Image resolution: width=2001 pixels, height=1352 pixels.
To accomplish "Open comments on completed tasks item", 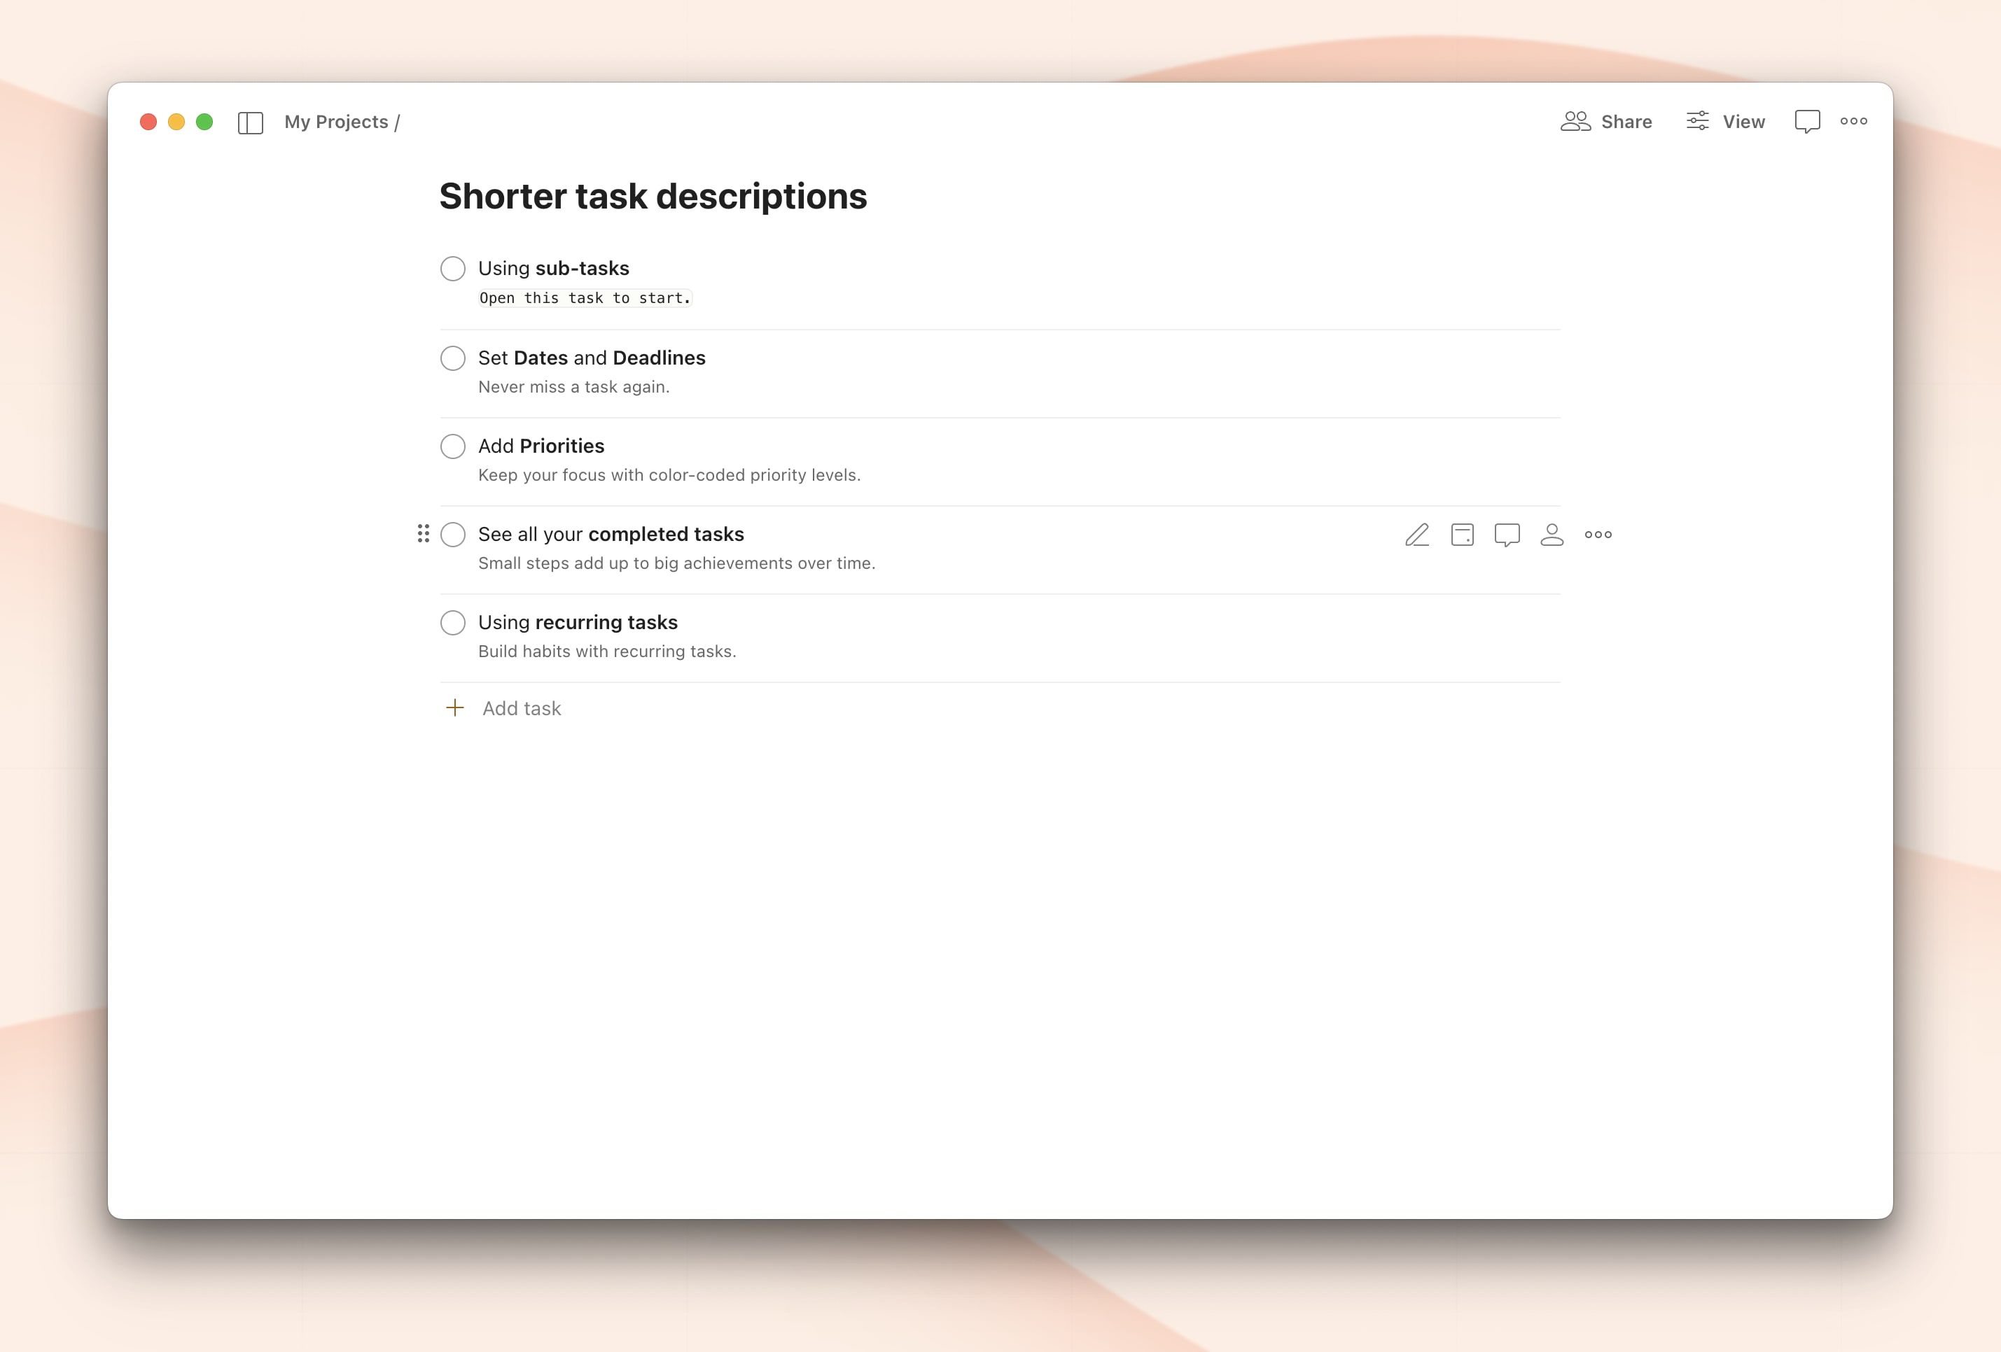I will 1507,535.
